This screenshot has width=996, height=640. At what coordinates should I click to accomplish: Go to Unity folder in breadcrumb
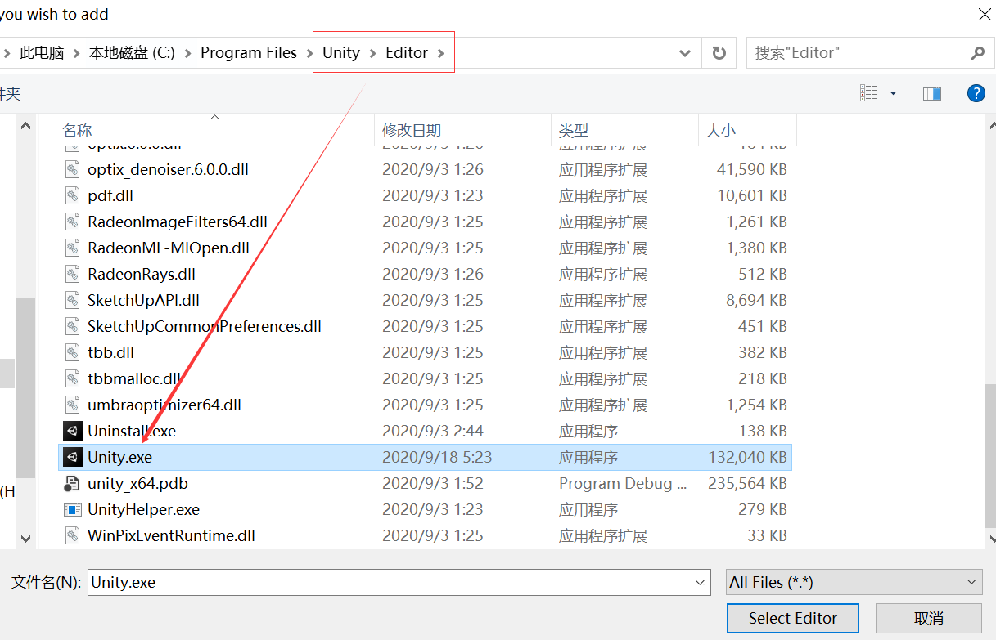point(341,52)
